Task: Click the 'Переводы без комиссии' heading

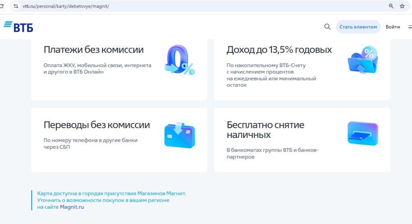Action: 97,125
